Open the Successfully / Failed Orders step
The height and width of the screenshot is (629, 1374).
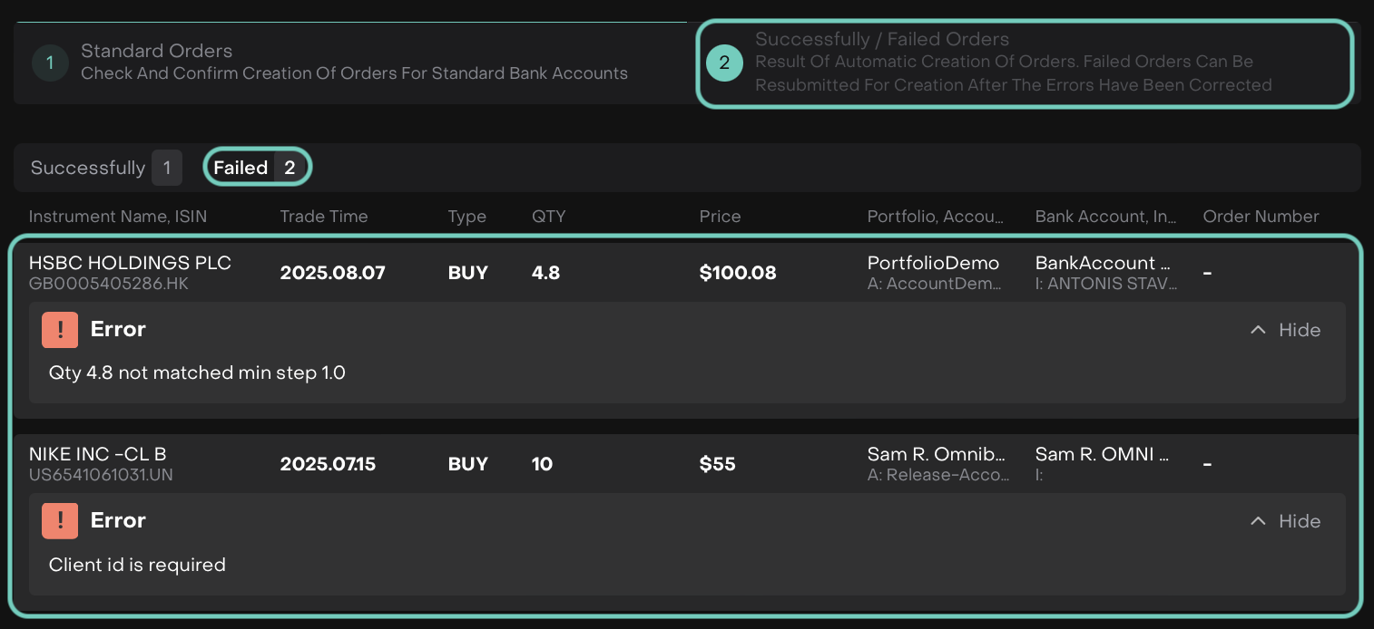(1013, 62)
